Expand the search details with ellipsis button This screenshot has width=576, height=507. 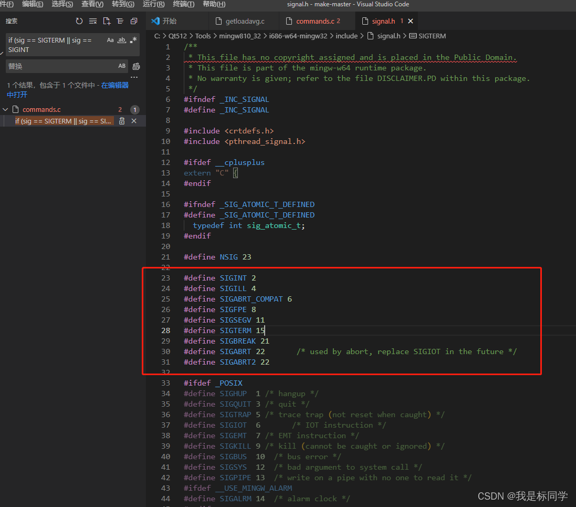pos(134,77)
